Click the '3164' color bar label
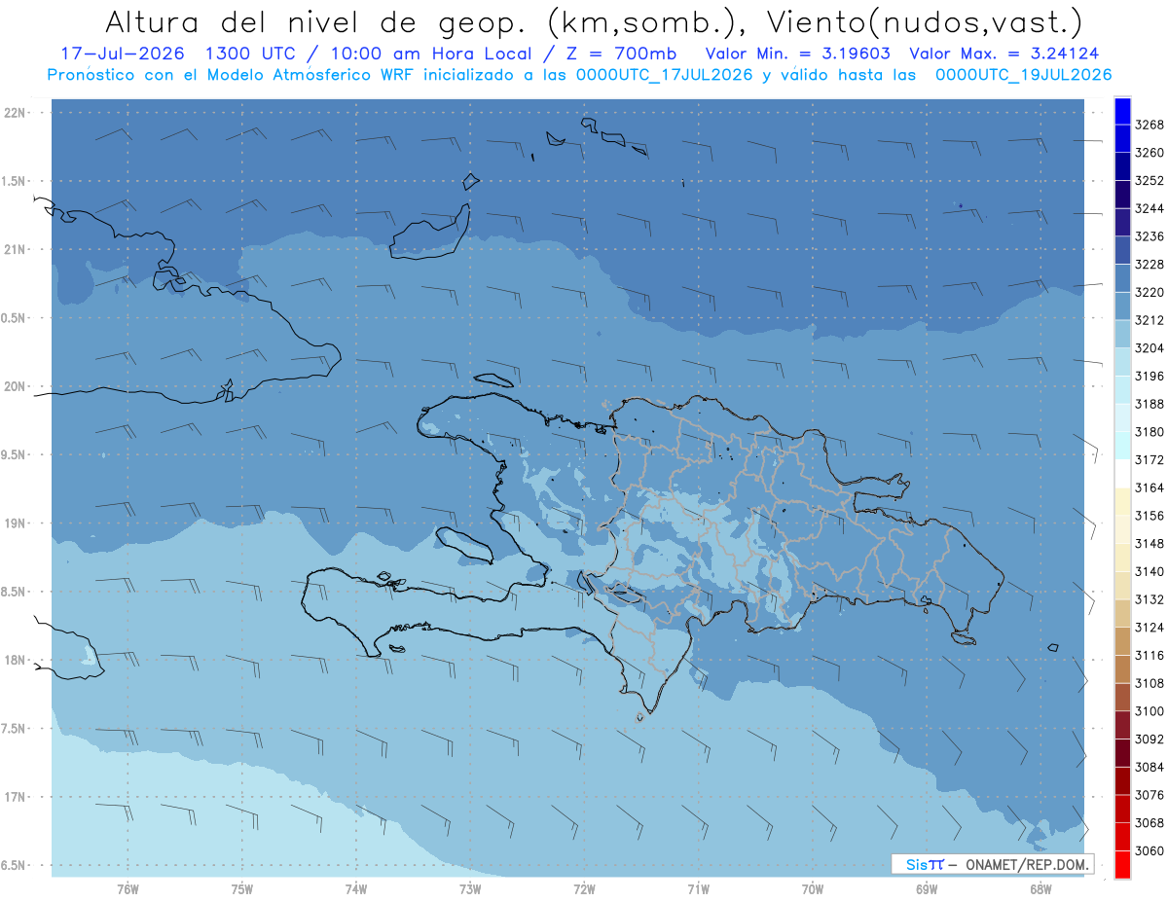The image size is (1168, 902). point(1150,487)
